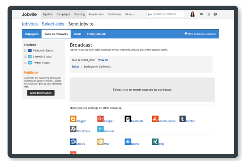
Task: Share job on Google+ icon
Action: tap(100, 119)
